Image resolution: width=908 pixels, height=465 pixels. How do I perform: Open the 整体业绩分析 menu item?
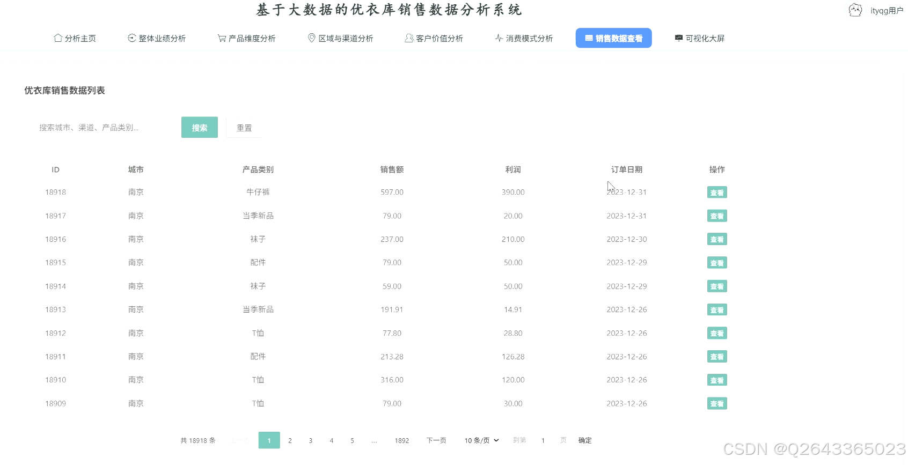point(157,38)
